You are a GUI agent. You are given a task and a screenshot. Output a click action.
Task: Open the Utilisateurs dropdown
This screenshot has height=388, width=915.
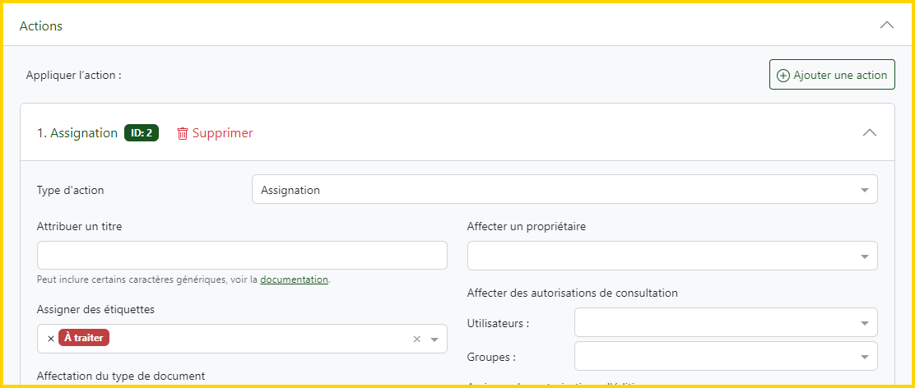pyautogui.click(x=725, y=323)
